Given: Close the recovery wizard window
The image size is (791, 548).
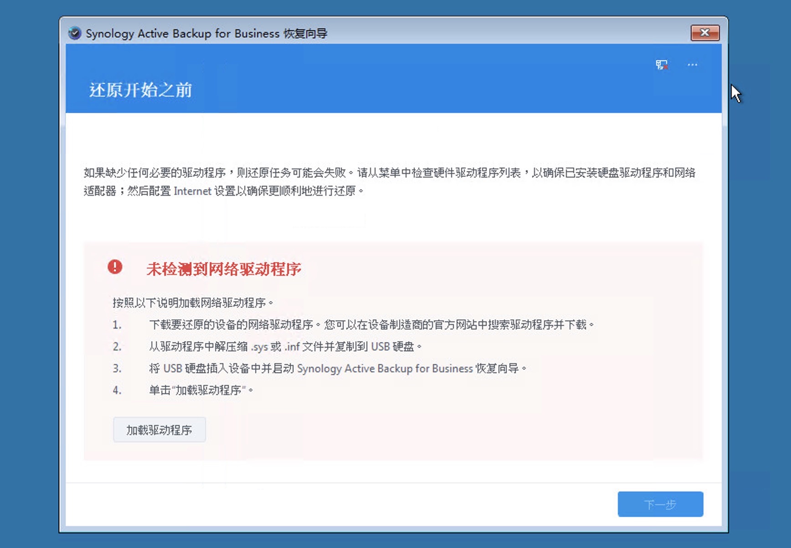Looking at the screenshot, I should pos(705,33).
